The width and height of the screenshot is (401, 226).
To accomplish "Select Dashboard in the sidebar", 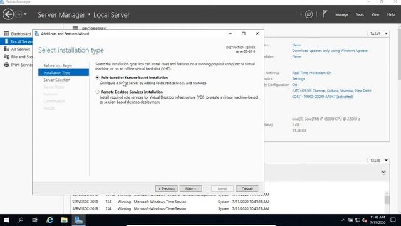I will (x=21, y=34).
